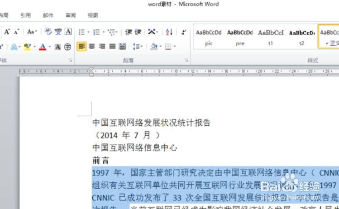Open the Shading color dropdown arrow
The width and height of the screenshot is (339, 209).
[x=160, y=46]
